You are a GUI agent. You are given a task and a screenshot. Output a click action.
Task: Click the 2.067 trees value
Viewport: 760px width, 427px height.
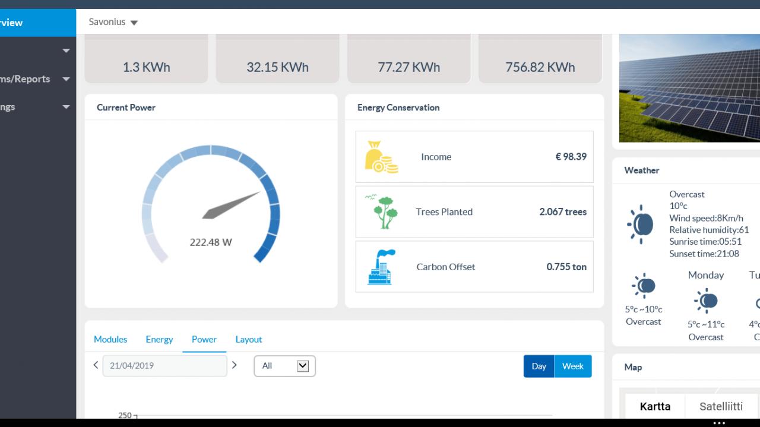point(563,212)
